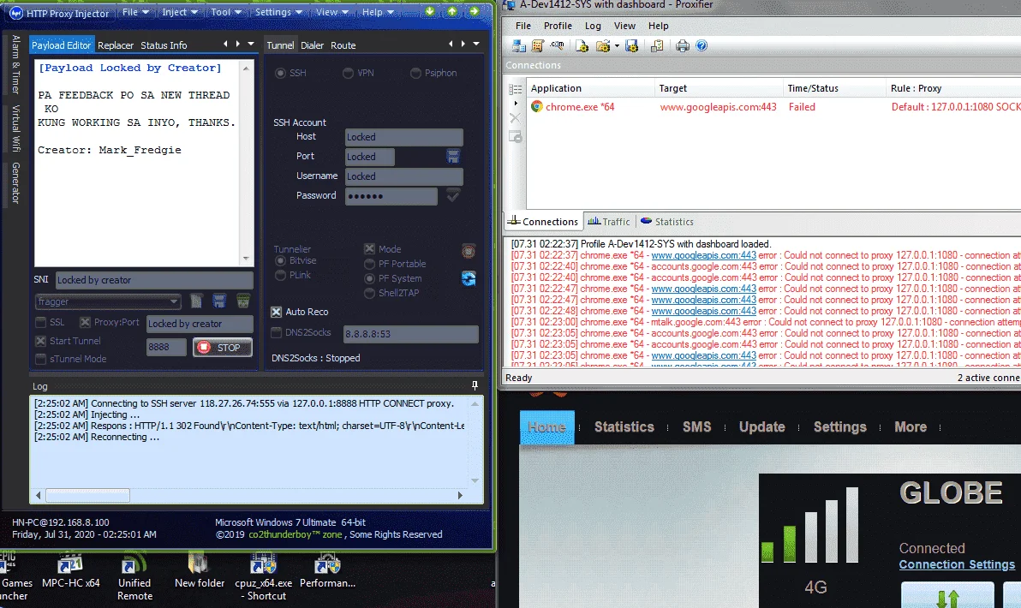1021x608 pixels.
Task: Open Statistics page in Globe dashboard
Action: (x=624, y=427)
